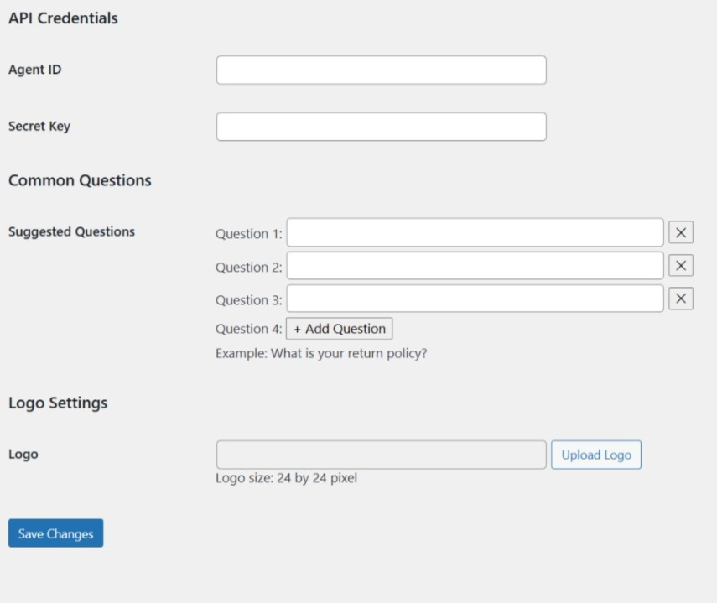Click the return policy example text
The image size is (717, 603).
[x=321, y=353]
